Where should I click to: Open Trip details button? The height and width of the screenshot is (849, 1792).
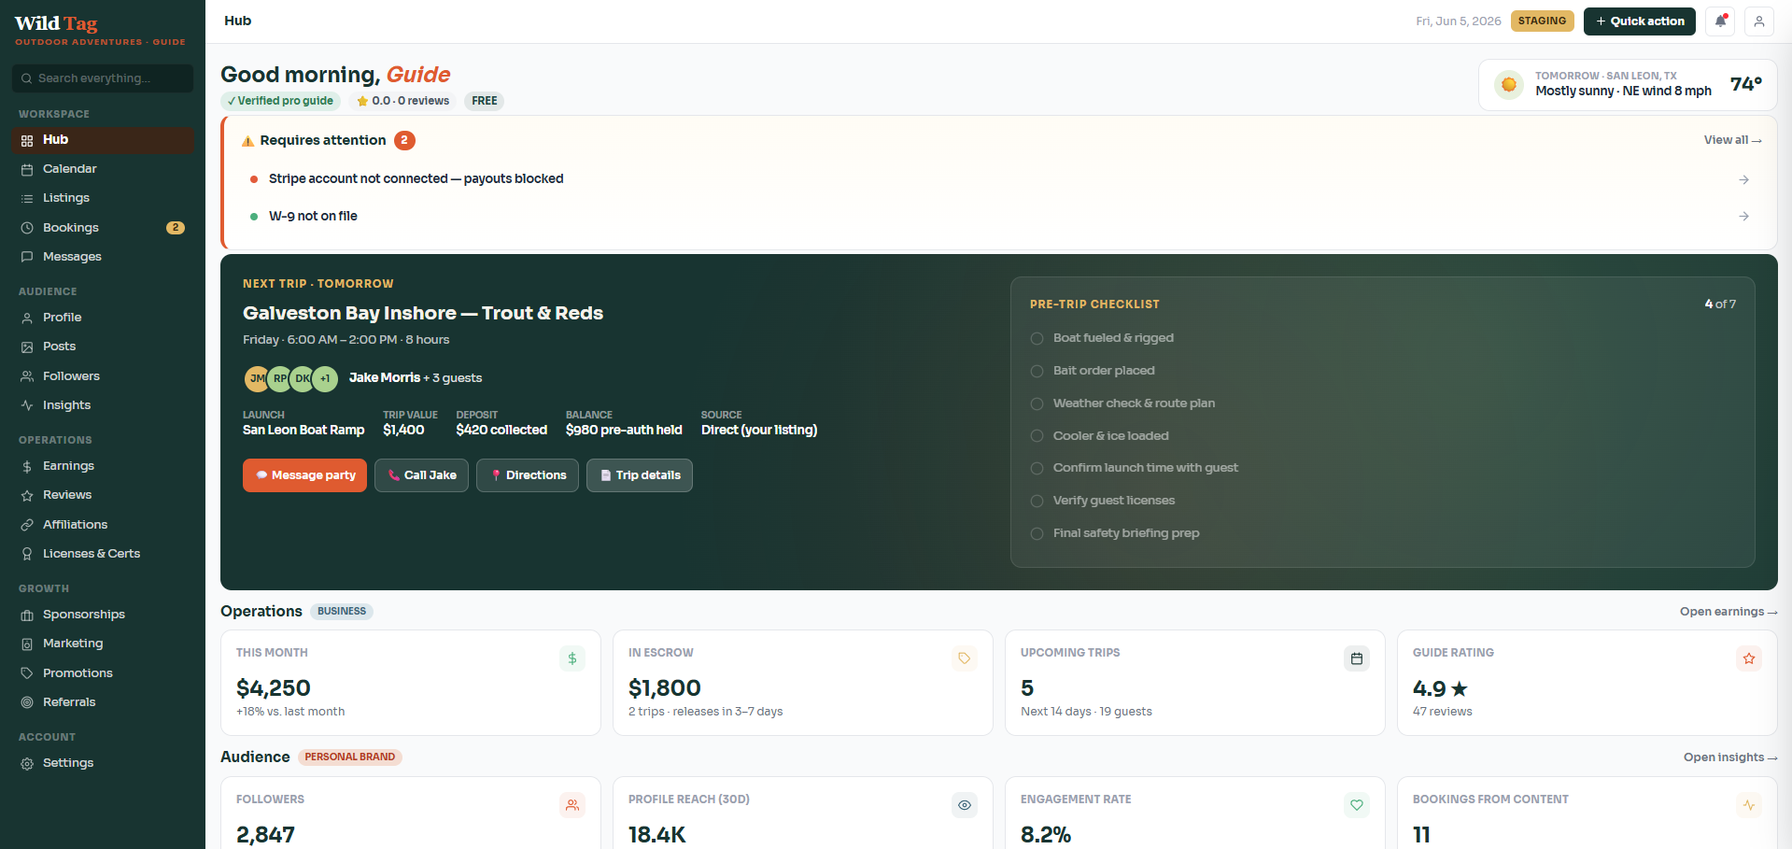(640, 475)
